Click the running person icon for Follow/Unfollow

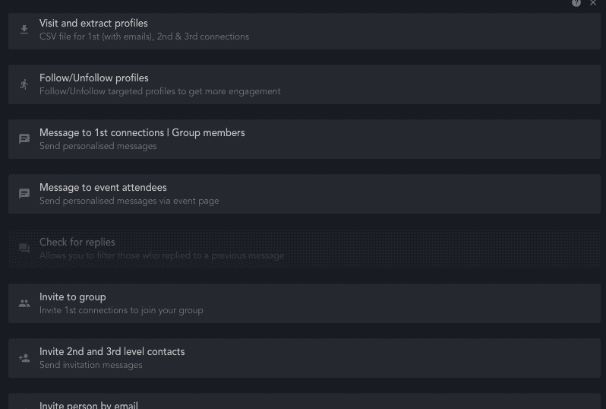pyautogui.click(x=24, y=84)
